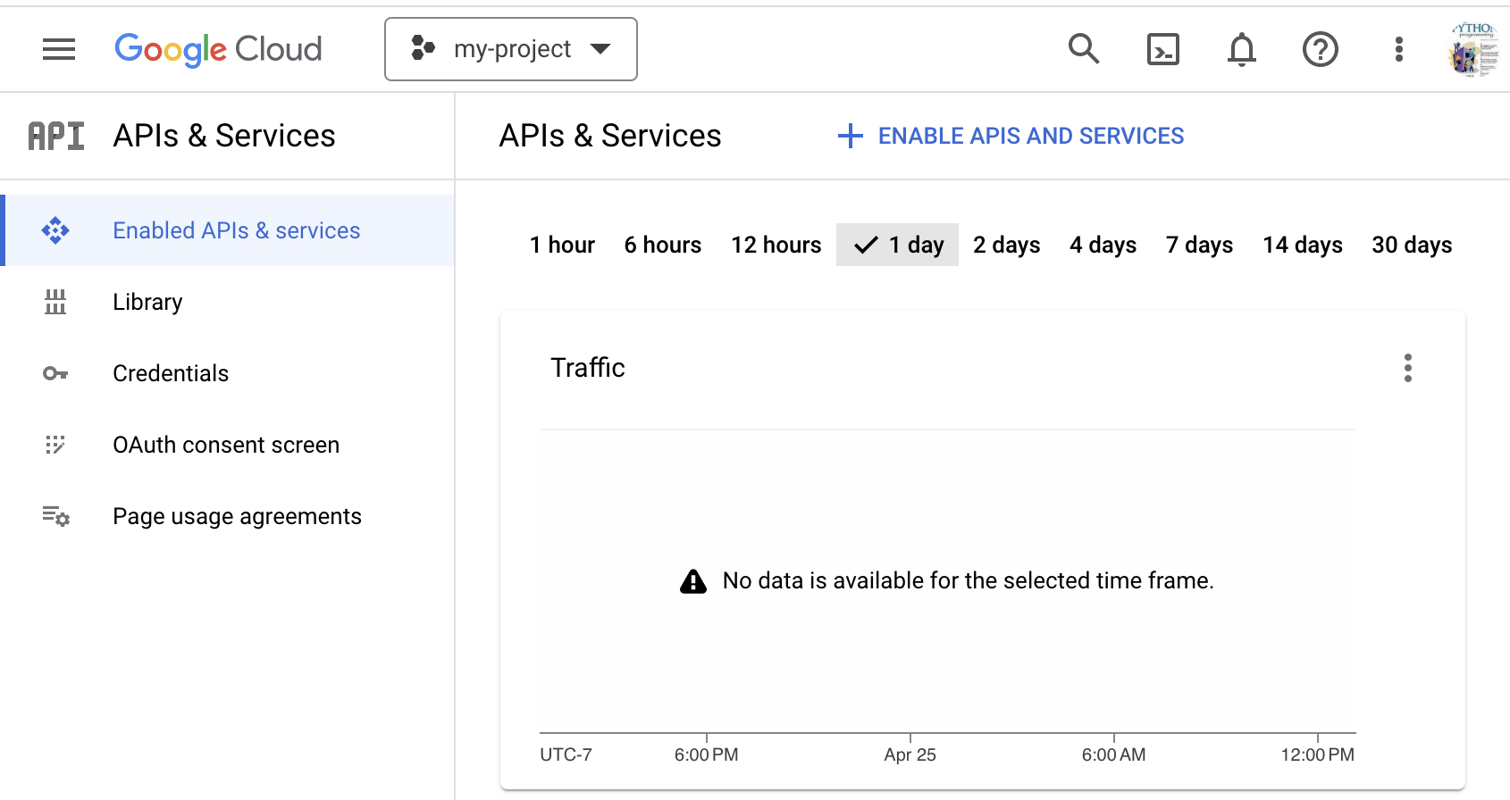Click the Enabled APIs diamond icon
Viewport: 1510px width, 800px height.
point(55,230)
